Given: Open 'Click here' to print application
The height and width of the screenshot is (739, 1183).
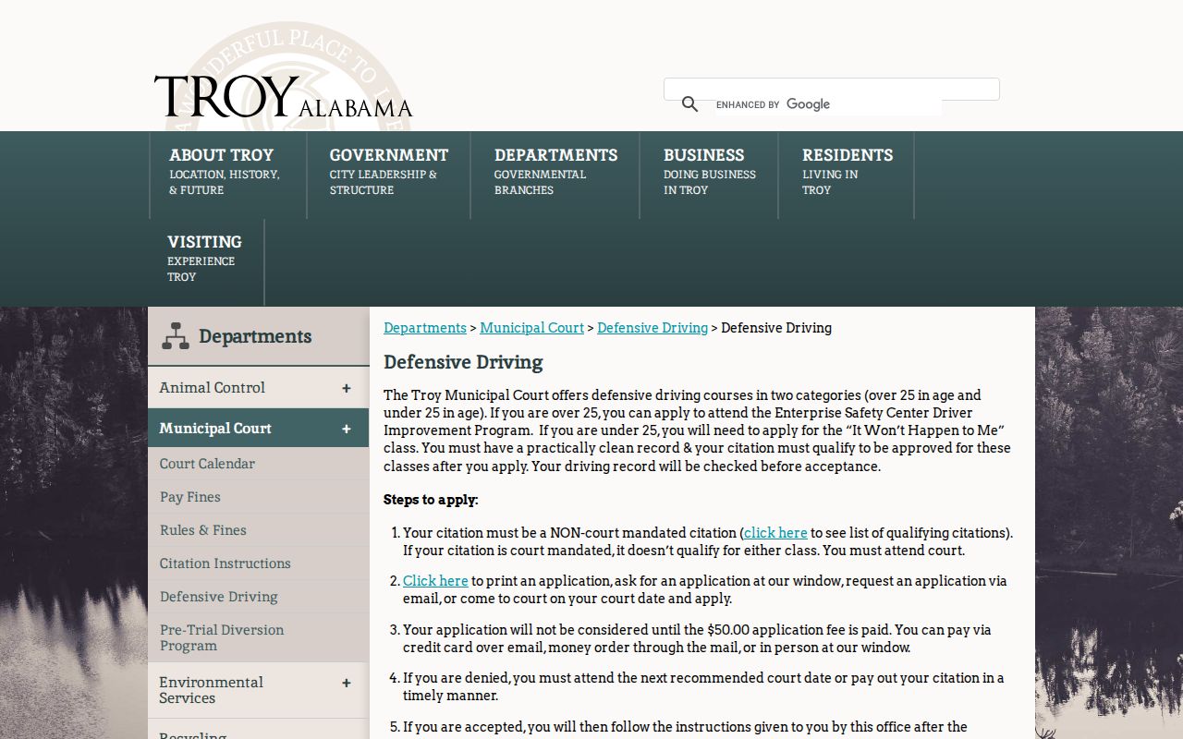Looking at the screenshot, I should 435,581.
